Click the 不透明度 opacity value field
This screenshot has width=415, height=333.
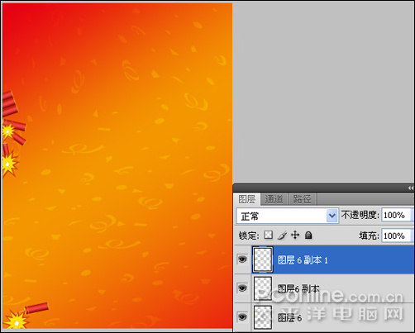point(396,215)
